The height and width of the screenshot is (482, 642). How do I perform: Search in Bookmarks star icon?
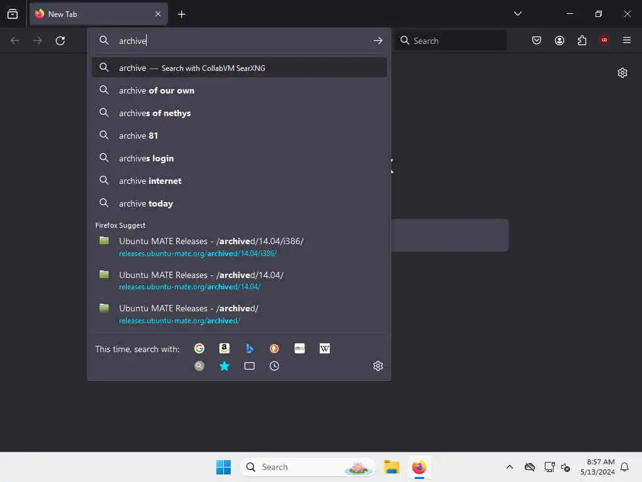pyautogui.click(x=224, y=366)
